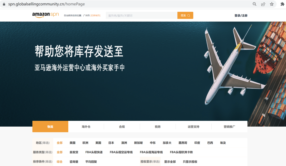Viewport: 286px width, 166px height.
Task: Bookmark this page with star icon
Action: 272,4
